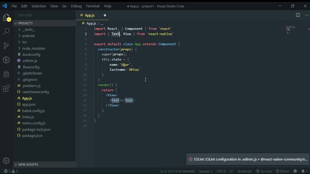Open the View menu
The image size is (310, 174).
click(x=54, y=6)
